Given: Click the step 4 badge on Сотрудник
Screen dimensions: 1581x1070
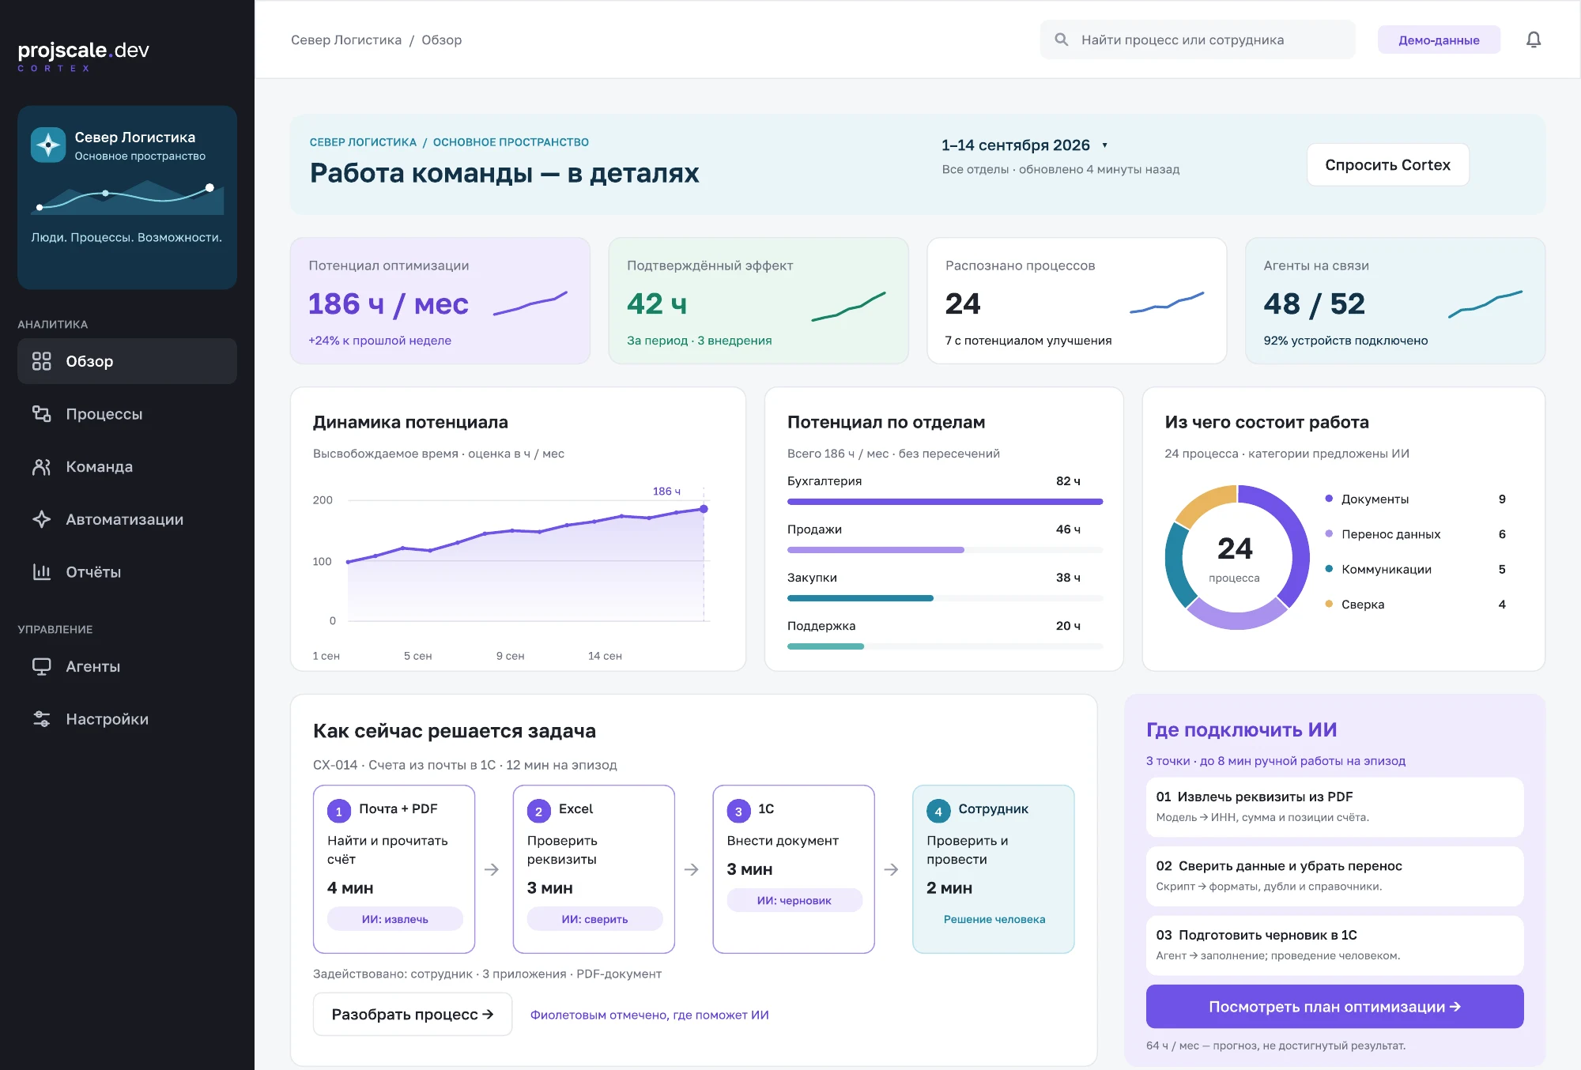Looking at the screenshot, I should click(938, 811).
